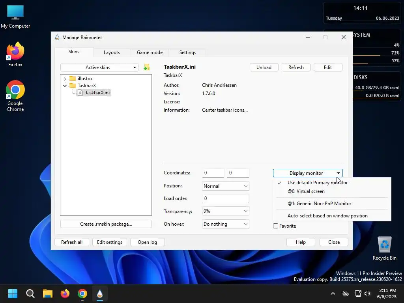404x303 pixels.
Task: Show hidden tray icons chevron
Action: pos(333,294)
